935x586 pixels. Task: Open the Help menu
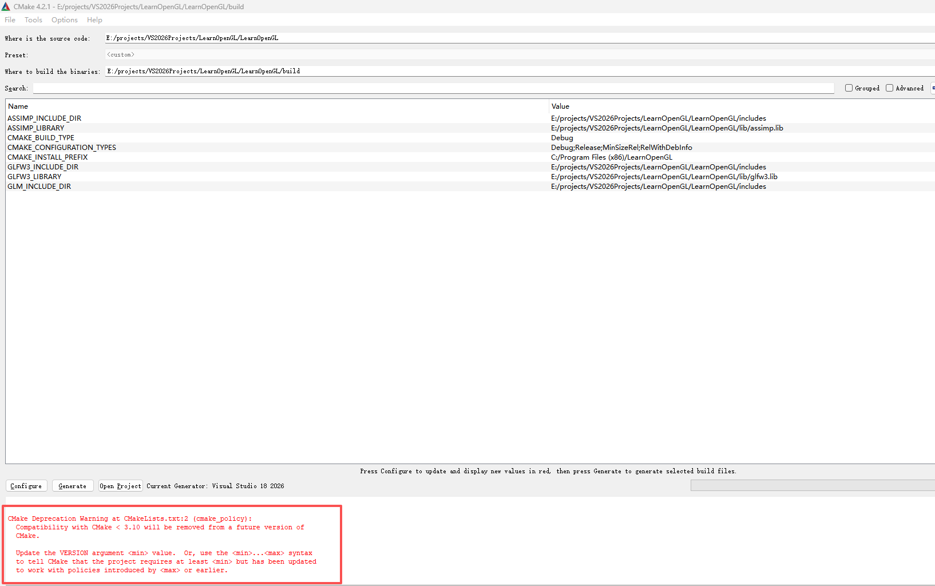click(94, 20)
